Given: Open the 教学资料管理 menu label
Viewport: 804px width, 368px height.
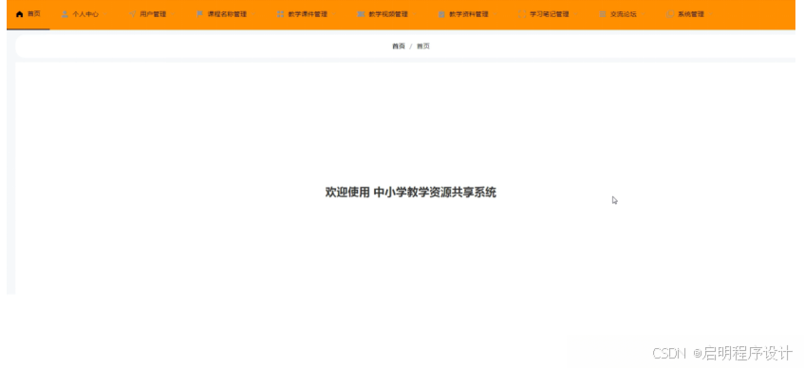Looking at the screenshot, I should tap(469, 14).
